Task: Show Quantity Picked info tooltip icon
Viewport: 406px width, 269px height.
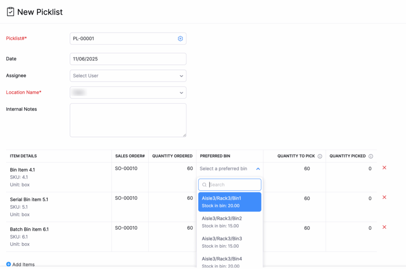Action: point(371,156)
